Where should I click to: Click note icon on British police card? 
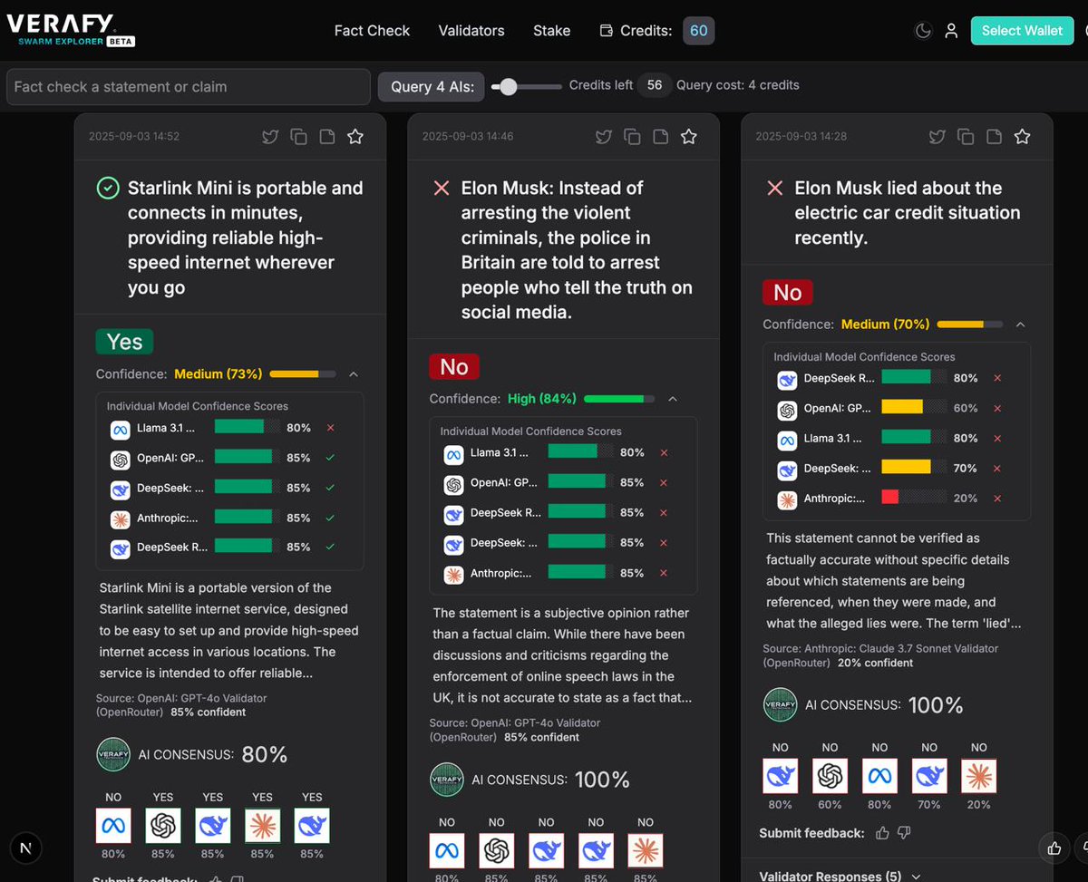pos(661,137)
